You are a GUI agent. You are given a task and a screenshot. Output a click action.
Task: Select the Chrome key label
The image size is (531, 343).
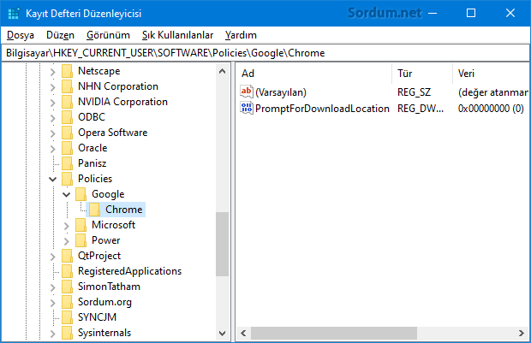(x=123, y=210)
